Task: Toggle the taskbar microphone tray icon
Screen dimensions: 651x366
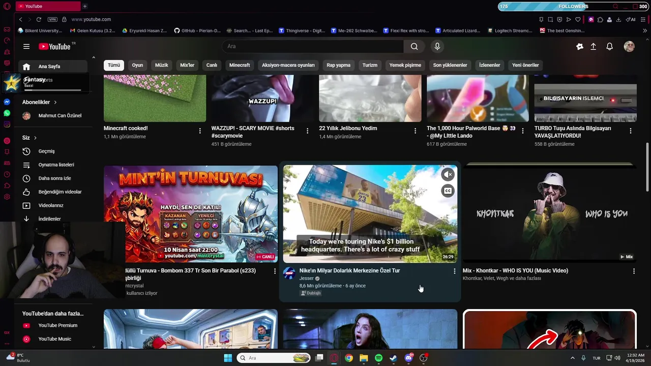Action: [583, 358]
